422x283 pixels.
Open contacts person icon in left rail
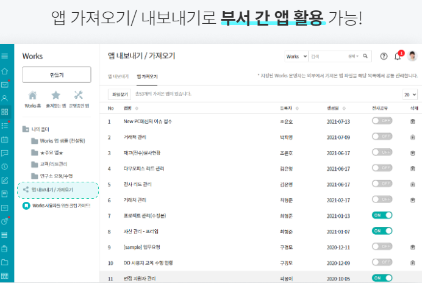5,98
